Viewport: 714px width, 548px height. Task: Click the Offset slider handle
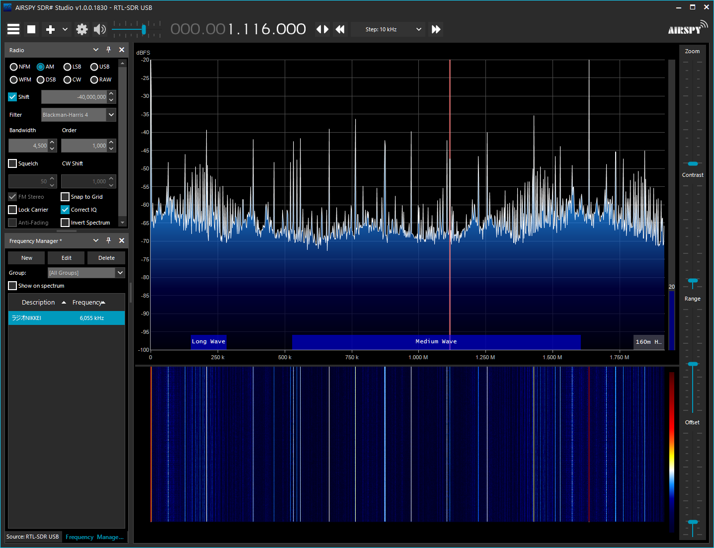[x=693, y=522]
